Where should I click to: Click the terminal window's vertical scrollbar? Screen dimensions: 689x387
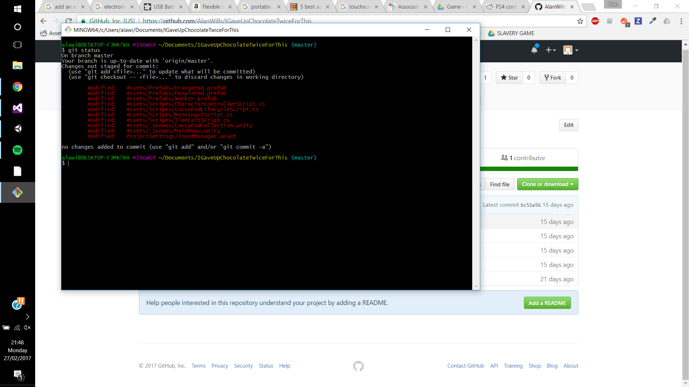tap(476, 163)
